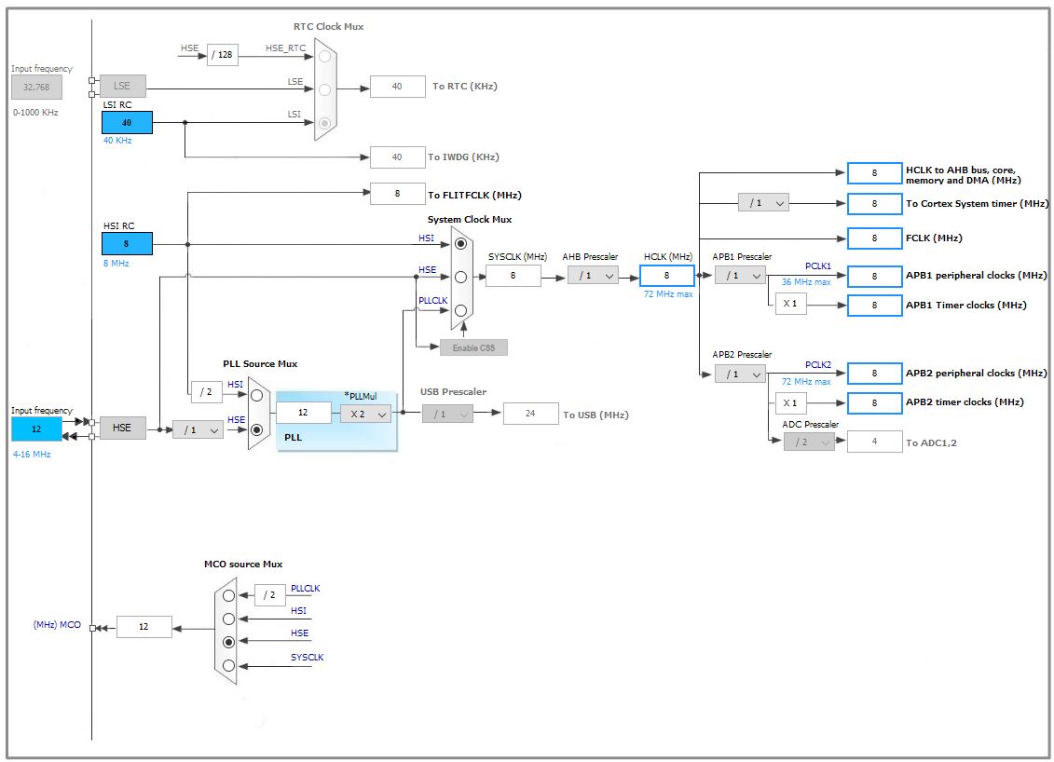The width and height of the screenshot is (1054, 762).
Task: Click the '72 MHz max' HCLK note
Action: coord(668,294)
